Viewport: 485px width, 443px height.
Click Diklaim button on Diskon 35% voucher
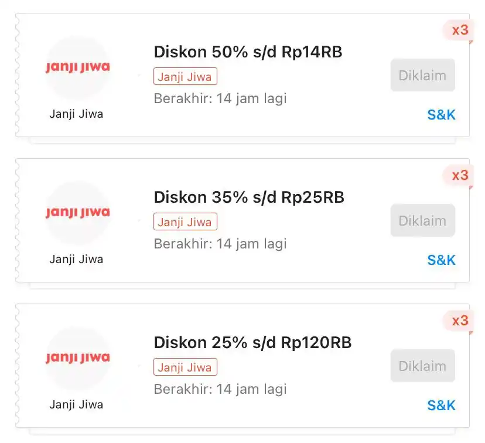[422, 220]
